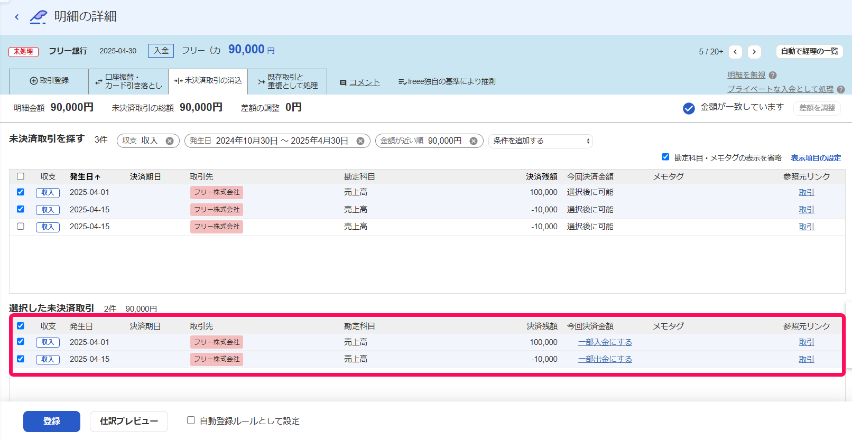
Task: Click 一部入金にする link
Action: click(x=605, y=342)
